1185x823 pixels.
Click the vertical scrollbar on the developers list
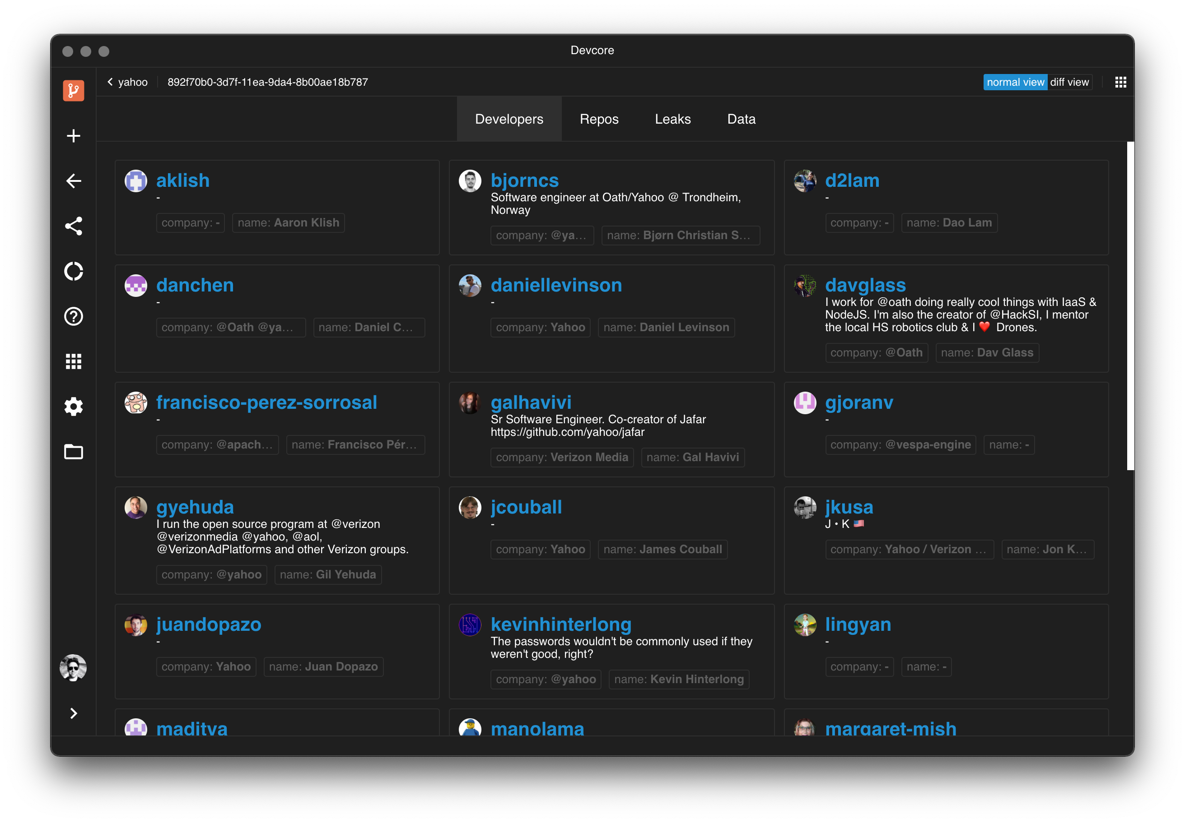point(1130,306)
